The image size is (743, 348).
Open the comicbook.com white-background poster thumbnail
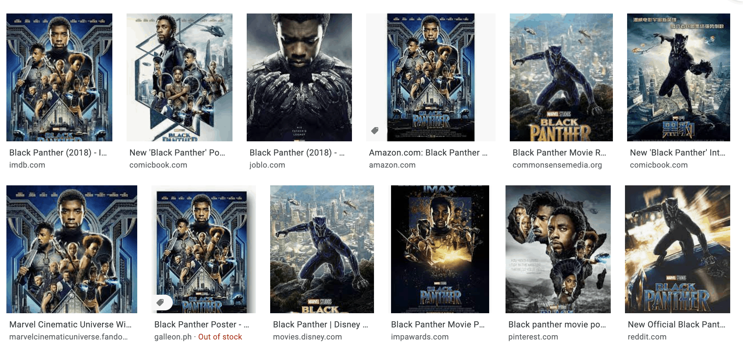pos(180,77)
